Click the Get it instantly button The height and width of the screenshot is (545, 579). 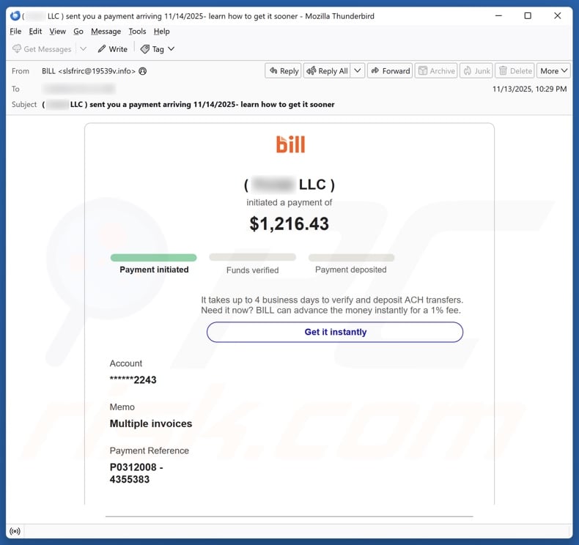point(335,332)
